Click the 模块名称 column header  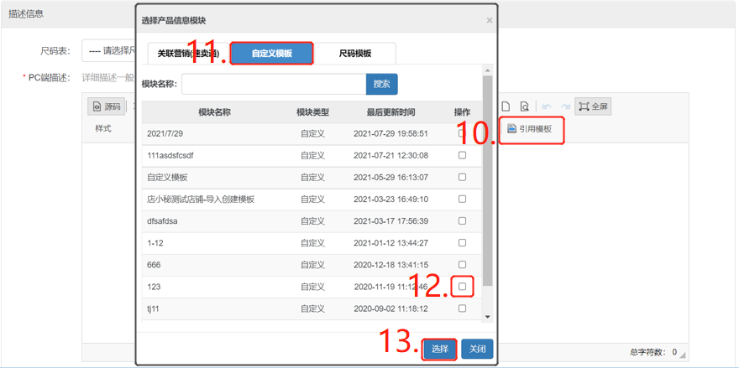tap(214, 112)
